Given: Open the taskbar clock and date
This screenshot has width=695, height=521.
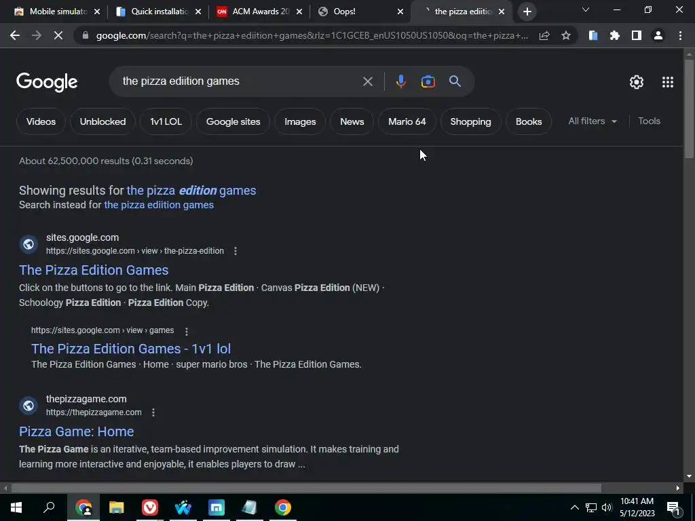Looking at the screenshot, I should click(637, 507).
